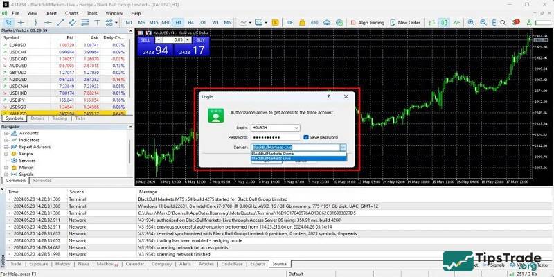Open the Calendar tab in Toolbox

coord(134,264)
